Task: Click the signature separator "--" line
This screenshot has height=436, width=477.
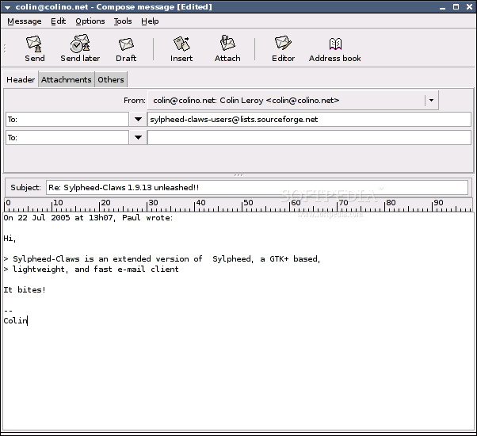Action: point(8,311)
